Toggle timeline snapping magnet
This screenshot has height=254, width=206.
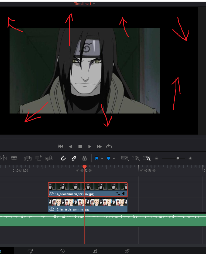(x=63, y=158)
